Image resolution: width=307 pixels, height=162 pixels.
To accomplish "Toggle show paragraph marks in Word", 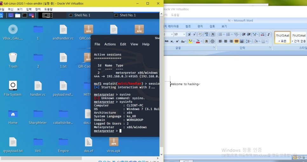I will [x=269, y=34].
